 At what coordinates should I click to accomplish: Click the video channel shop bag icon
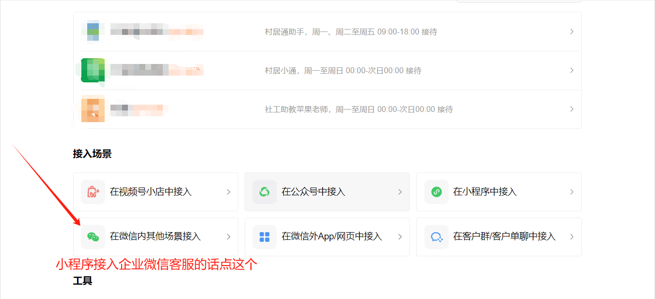tap(93, 192)
